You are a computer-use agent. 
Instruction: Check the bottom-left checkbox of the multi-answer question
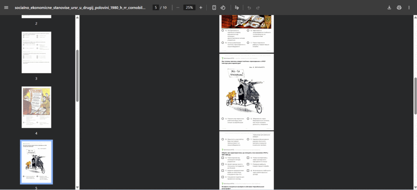click(223, 177)
